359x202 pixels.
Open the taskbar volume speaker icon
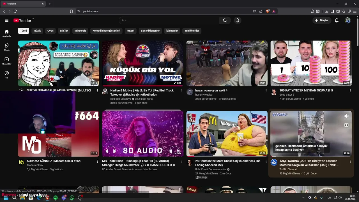340,198
